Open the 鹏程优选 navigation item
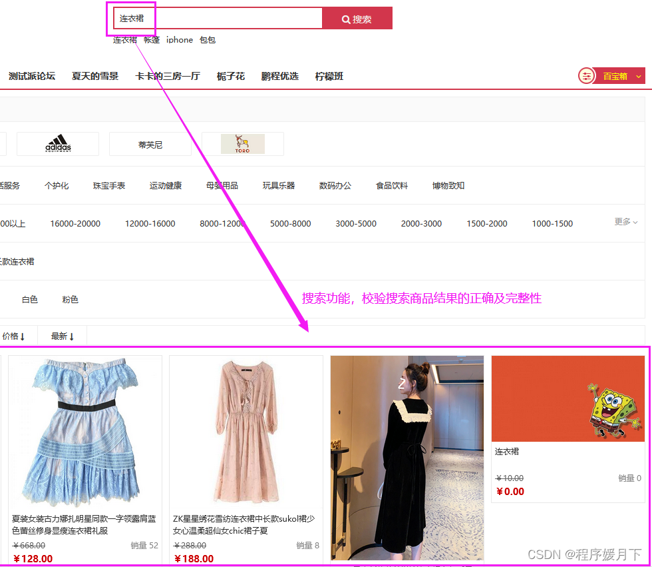This screenshot has height=567, width=652. (x=280, y=76)
